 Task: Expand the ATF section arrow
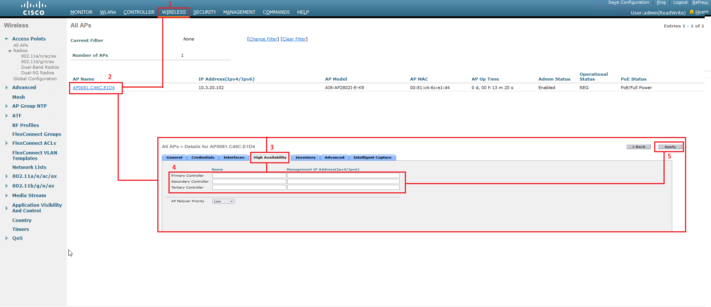coord(7,116)
